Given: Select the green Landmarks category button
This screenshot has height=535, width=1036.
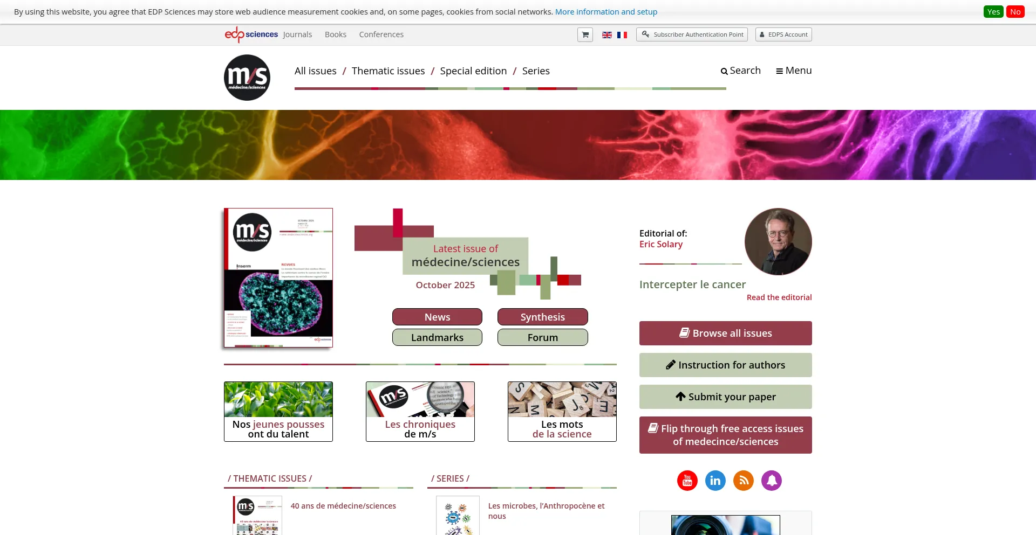Looking at the screenshot, I should [437, 337].
